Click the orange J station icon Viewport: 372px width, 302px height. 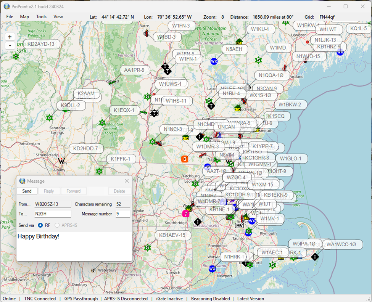click(185, 159)
